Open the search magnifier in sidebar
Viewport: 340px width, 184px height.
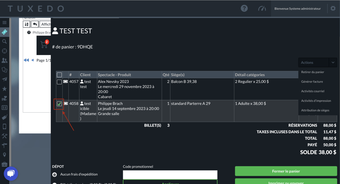(x=4, y=41)
